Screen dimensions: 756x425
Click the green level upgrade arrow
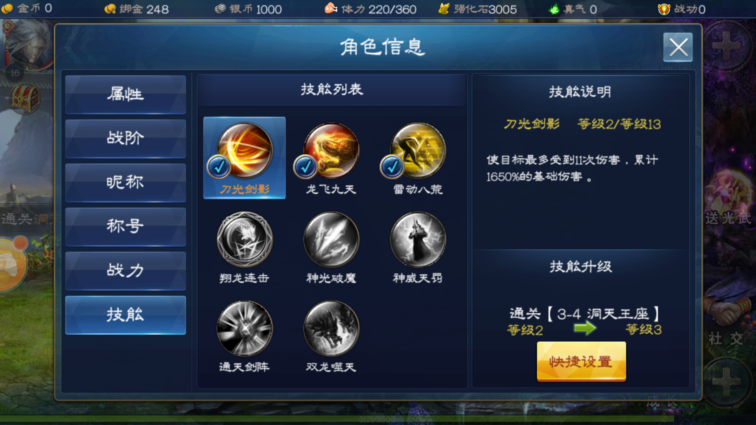point(585,328)
